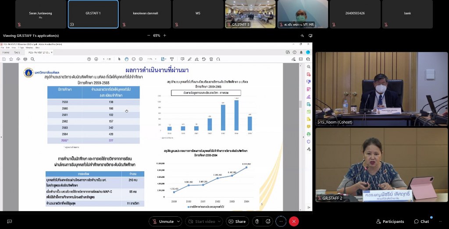Open Acrobat Help menu
Screen dimensions: 449x229
pyautogui.click(x=38, y=47)
